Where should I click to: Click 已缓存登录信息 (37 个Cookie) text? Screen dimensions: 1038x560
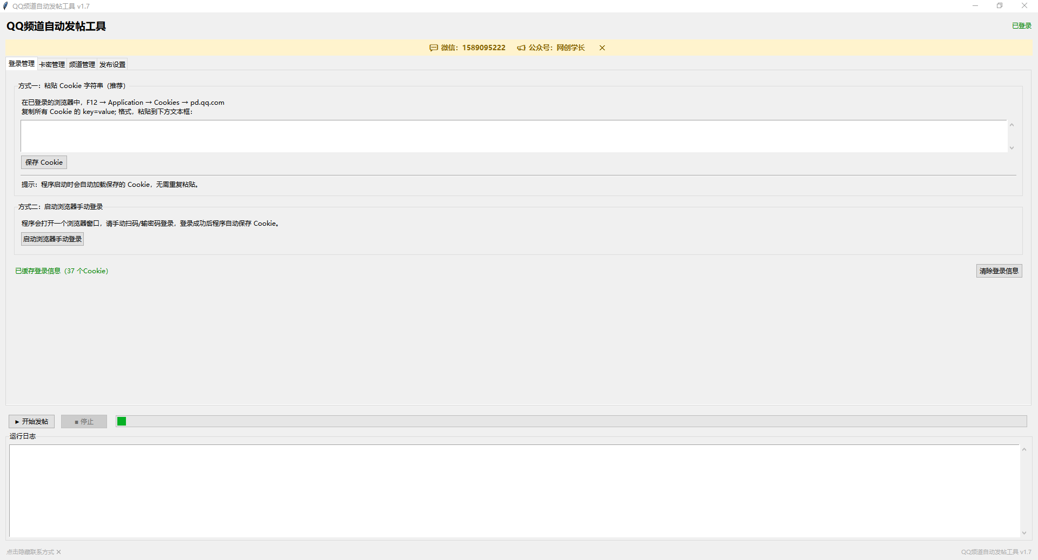click(62, 271)
